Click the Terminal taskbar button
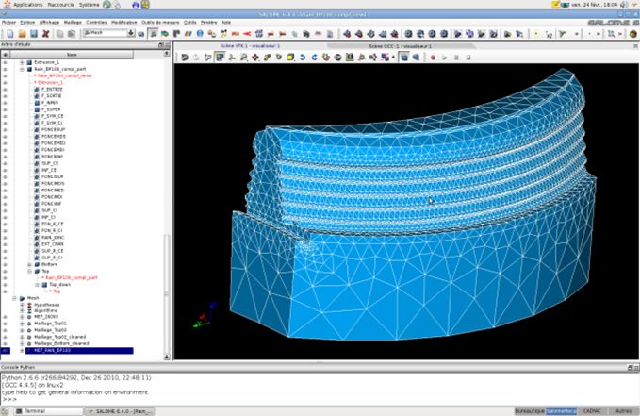The height and width of the screenshot is (416, 640). point(49,411)
